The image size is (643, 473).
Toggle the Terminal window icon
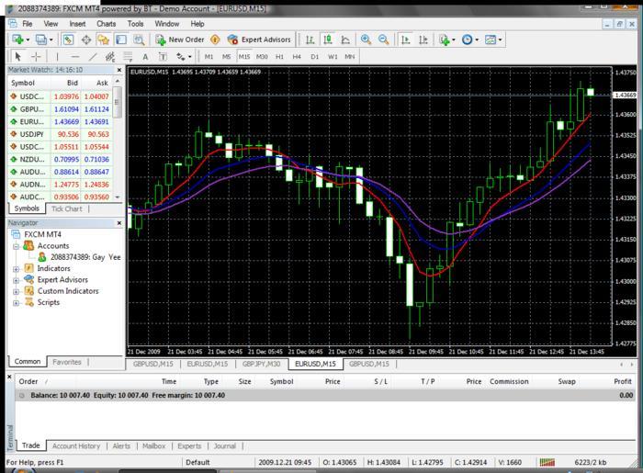tap(121, 39)
